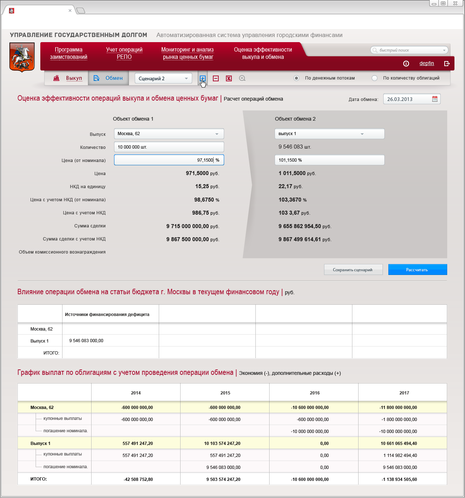Click the logout icon in header
Viewport: 465px width, 498px height.
point(447,64)
